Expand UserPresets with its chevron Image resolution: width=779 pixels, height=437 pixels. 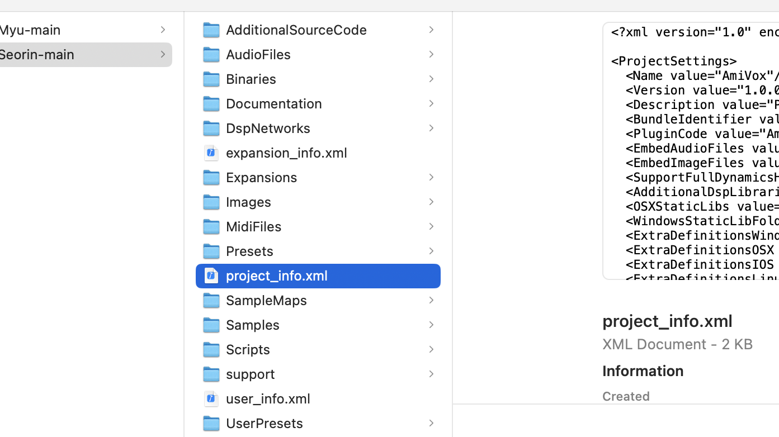click(x=431, y=423)
